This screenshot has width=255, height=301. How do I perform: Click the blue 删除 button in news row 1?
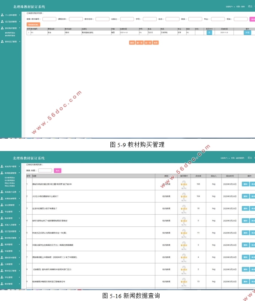[246, 184]
